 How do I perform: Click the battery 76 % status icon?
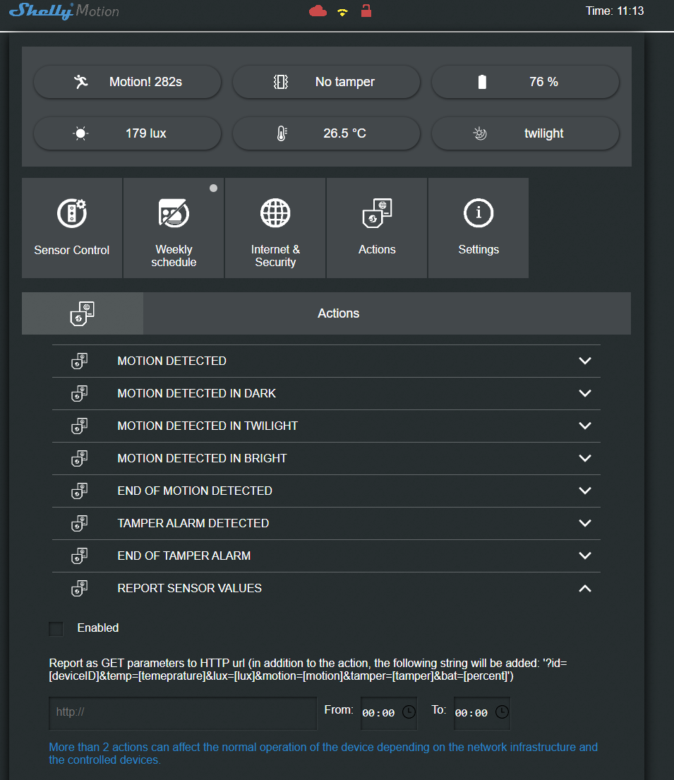point(482,82)
